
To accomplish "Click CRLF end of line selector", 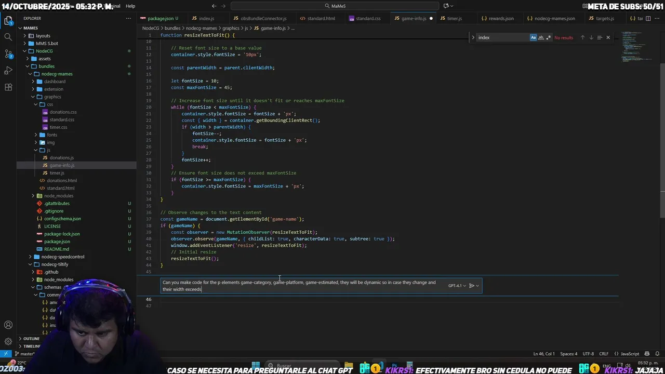I will [604, 354].
